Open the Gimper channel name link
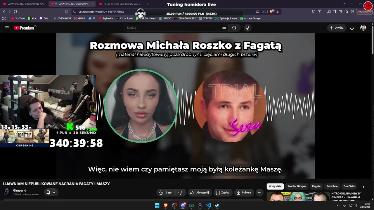This screenshot has width=374, height=210. pyautogui.click(x=18, y=190)
